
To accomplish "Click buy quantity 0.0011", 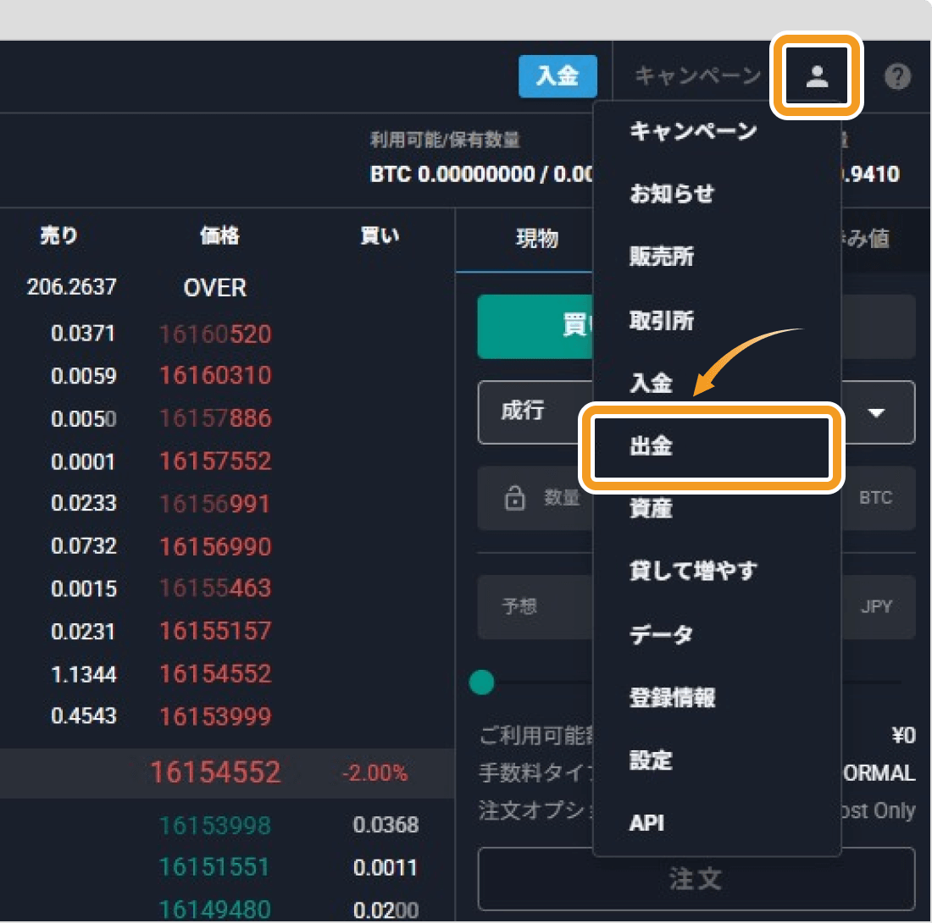I will coord(386,868).
